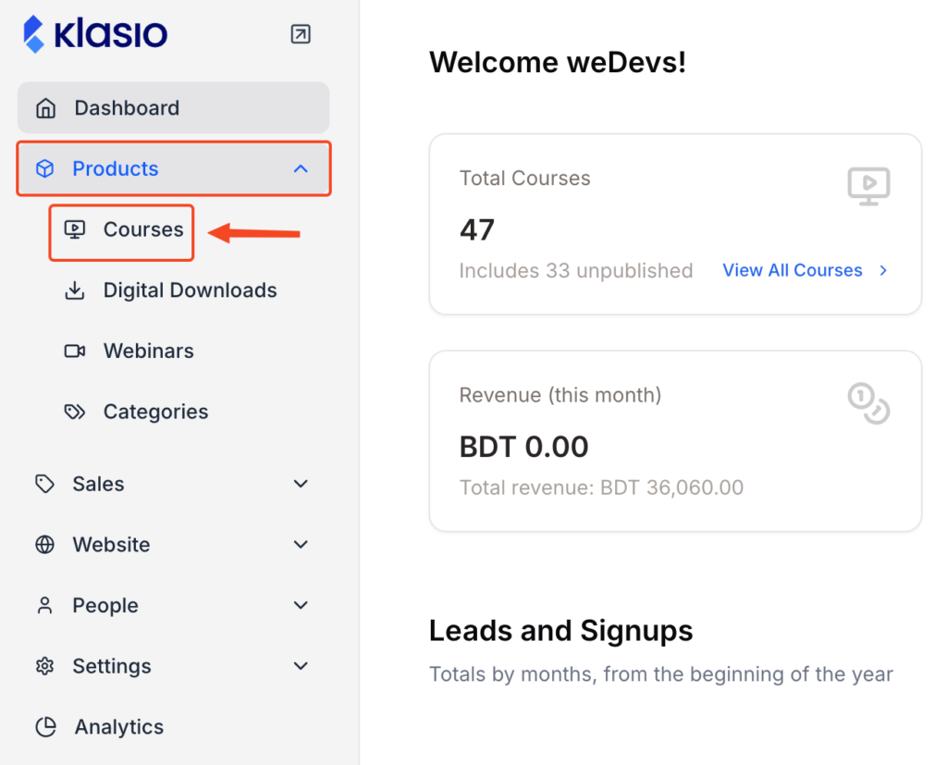The width and height of the screenshot is (947, 765).
Task: Expand the Website menu chevron
Action: pos(301,545)
